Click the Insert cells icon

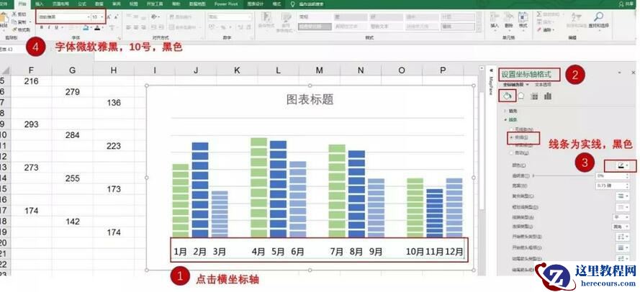(495, 17)
